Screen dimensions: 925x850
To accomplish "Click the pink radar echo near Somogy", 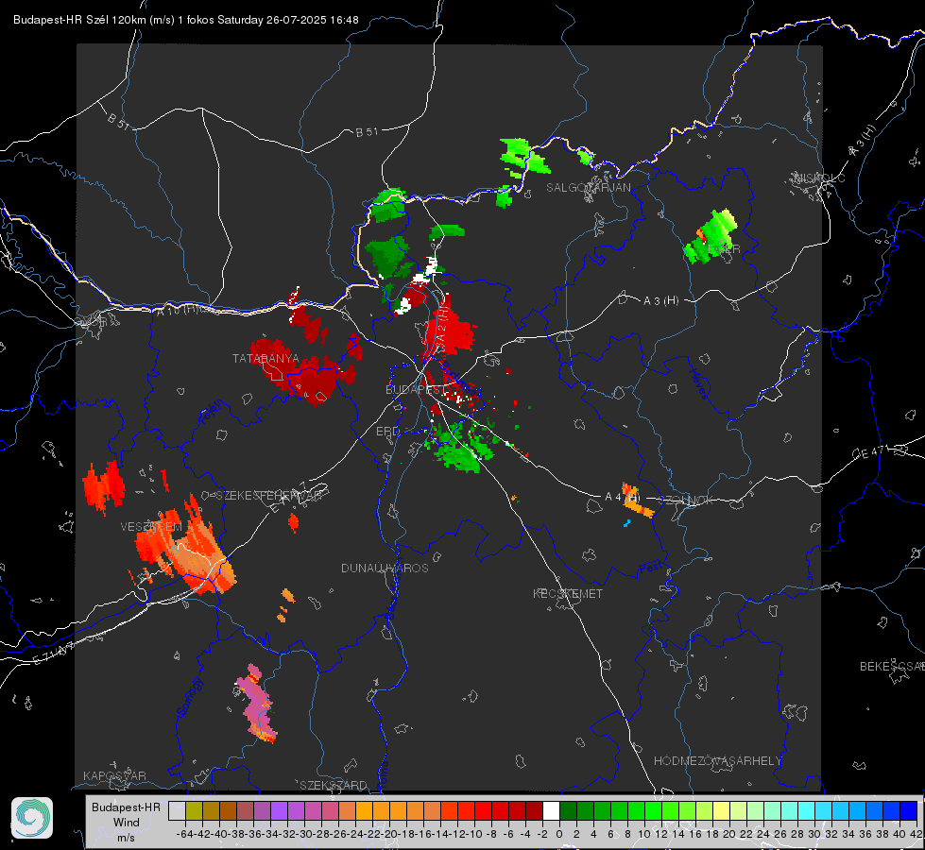I will point(257,703).
